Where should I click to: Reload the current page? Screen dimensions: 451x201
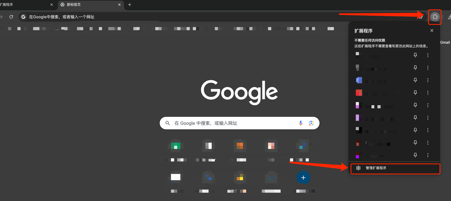pos(11,17)
